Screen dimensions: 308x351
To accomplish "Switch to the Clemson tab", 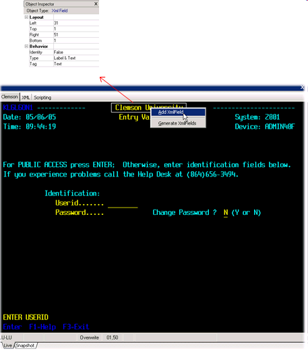I will point(9,97).
